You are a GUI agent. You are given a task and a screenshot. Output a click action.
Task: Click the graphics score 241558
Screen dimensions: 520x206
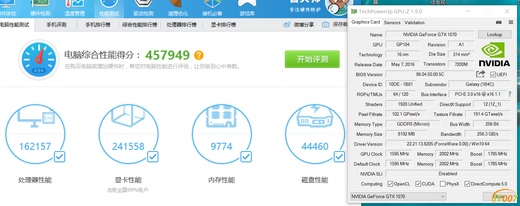pos(128,146)
